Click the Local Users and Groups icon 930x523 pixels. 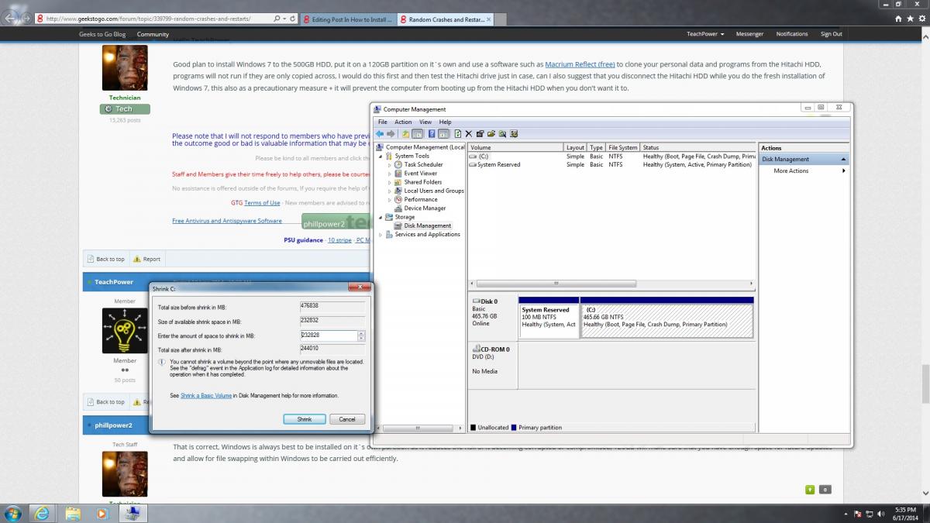(x=398, y=191)
